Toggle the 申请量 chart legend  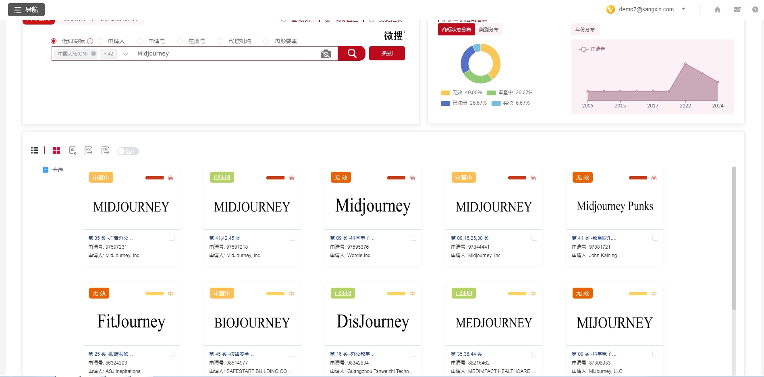pyautogui.click(x=592, y=49)
